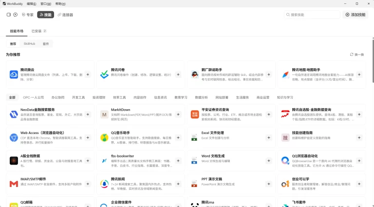Filter by 办公协同 category
This screenshot has height=207, width=374.
click(x=58, y=97)
